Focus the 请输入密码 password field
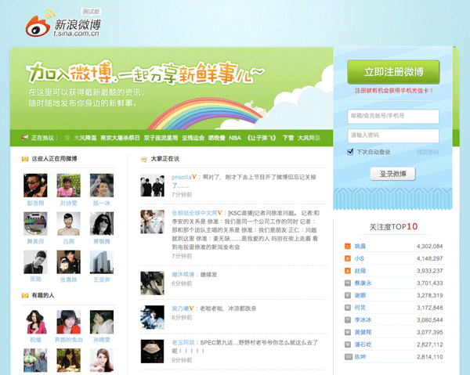 pyautogui.click(x=393, y=135)
